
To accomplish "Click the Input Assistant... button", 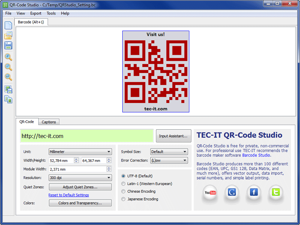I will pos(173,136).
